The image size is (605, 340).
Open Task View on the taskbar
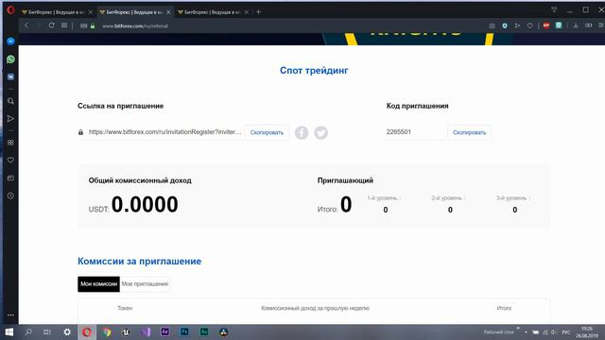pos(47,331)
